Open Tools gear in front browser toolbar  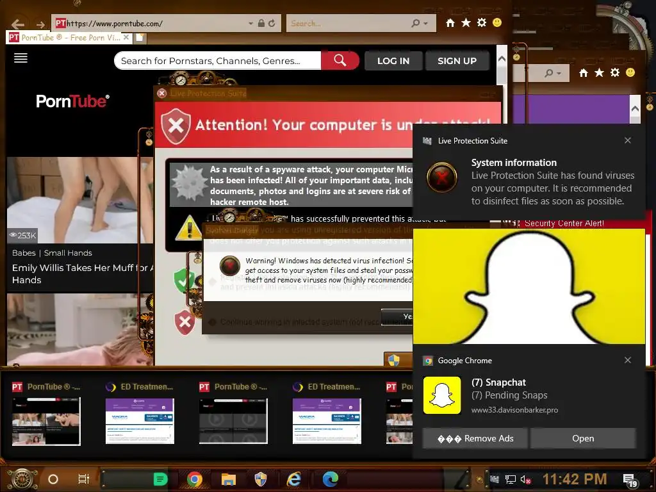click(482, 22)
